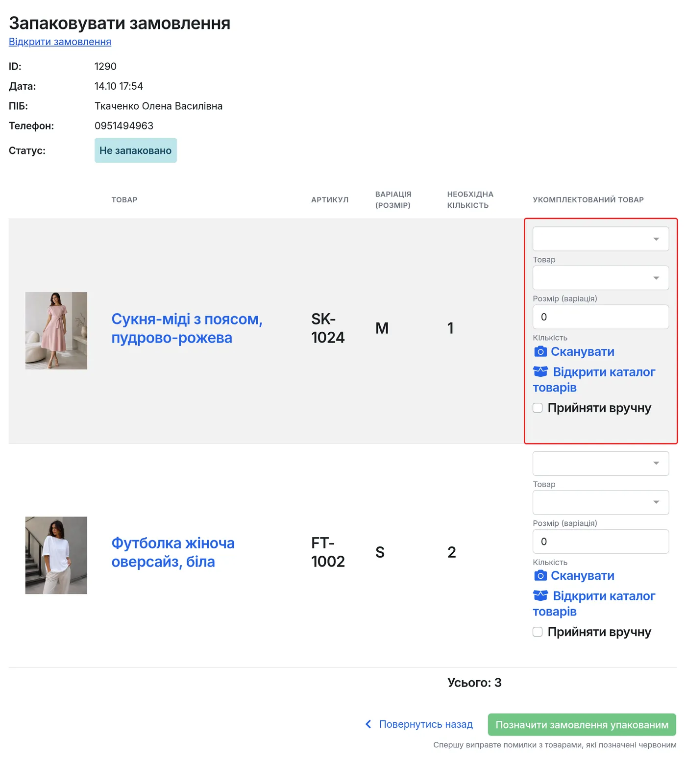Click the Укомплектований товар column header
Image resolution: width=686 pixels, height=763 pixels.
[588, 200]
